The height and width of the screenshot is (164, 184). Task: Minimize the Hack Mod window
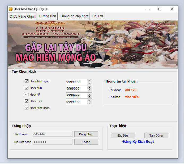(x=148, y=9)
